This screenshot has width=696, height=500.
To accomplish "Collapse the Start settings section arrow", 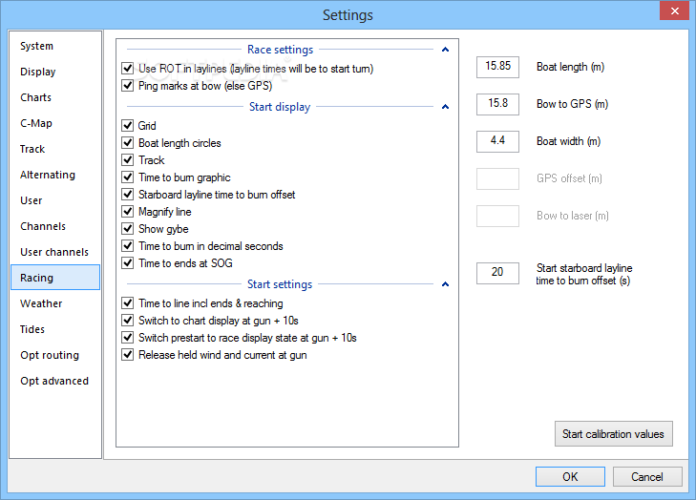I will 445,284.
